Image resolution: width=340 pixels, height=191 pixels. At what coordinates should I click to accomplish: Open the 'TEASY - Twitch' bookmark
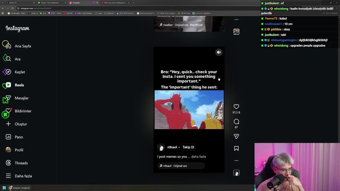[x=54, y=13]
